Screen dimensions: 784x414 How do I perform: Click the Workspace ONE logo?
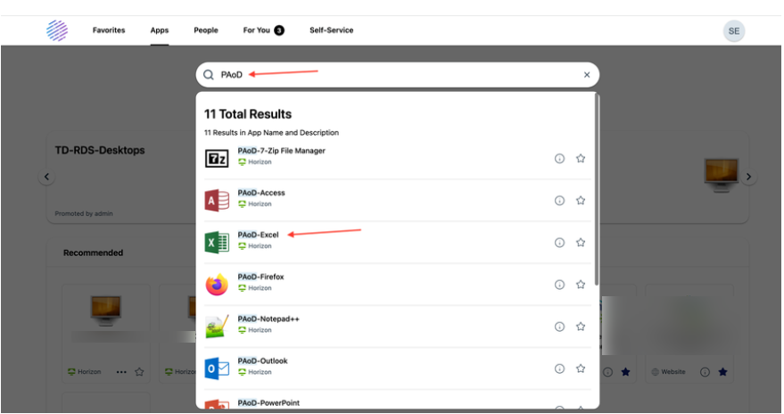click(x=57, y=30)
